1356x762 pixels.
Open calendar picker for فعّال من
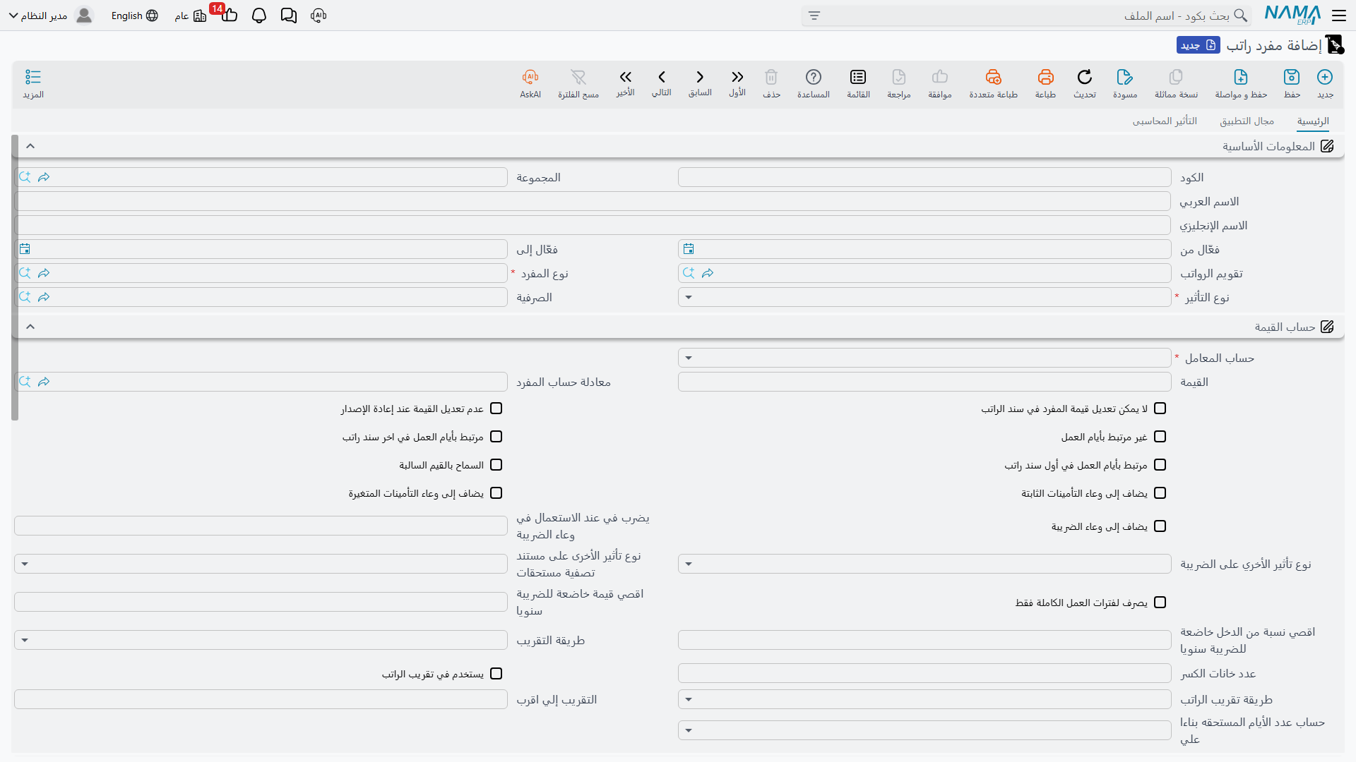(x=689, y=249)
